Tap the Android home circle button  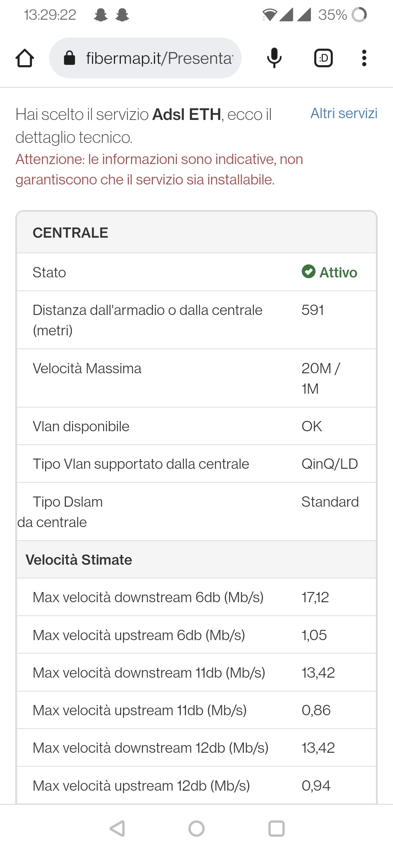[196, 829]
